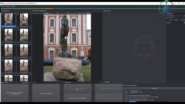The image size is (185, 104).
Task: Click the large monument image preview
Action: tap(67, 48)
